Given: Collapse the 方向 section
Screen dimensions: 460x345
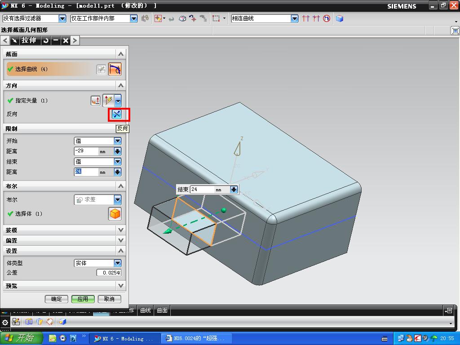Looking at the screenshot, I should (x=121, y=85).
